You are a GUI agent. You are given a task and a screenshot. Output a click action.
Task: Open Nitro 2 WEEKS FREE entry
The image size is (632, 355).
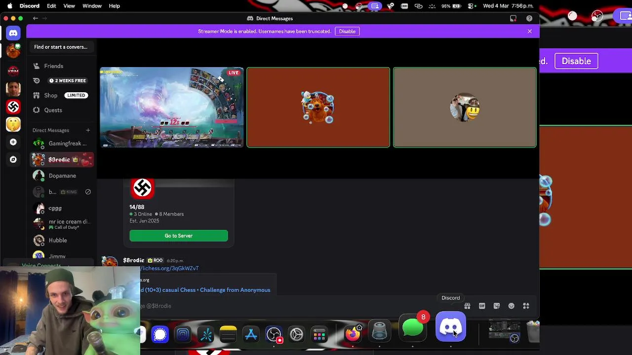pyautogui.click(x=62, y=80)
